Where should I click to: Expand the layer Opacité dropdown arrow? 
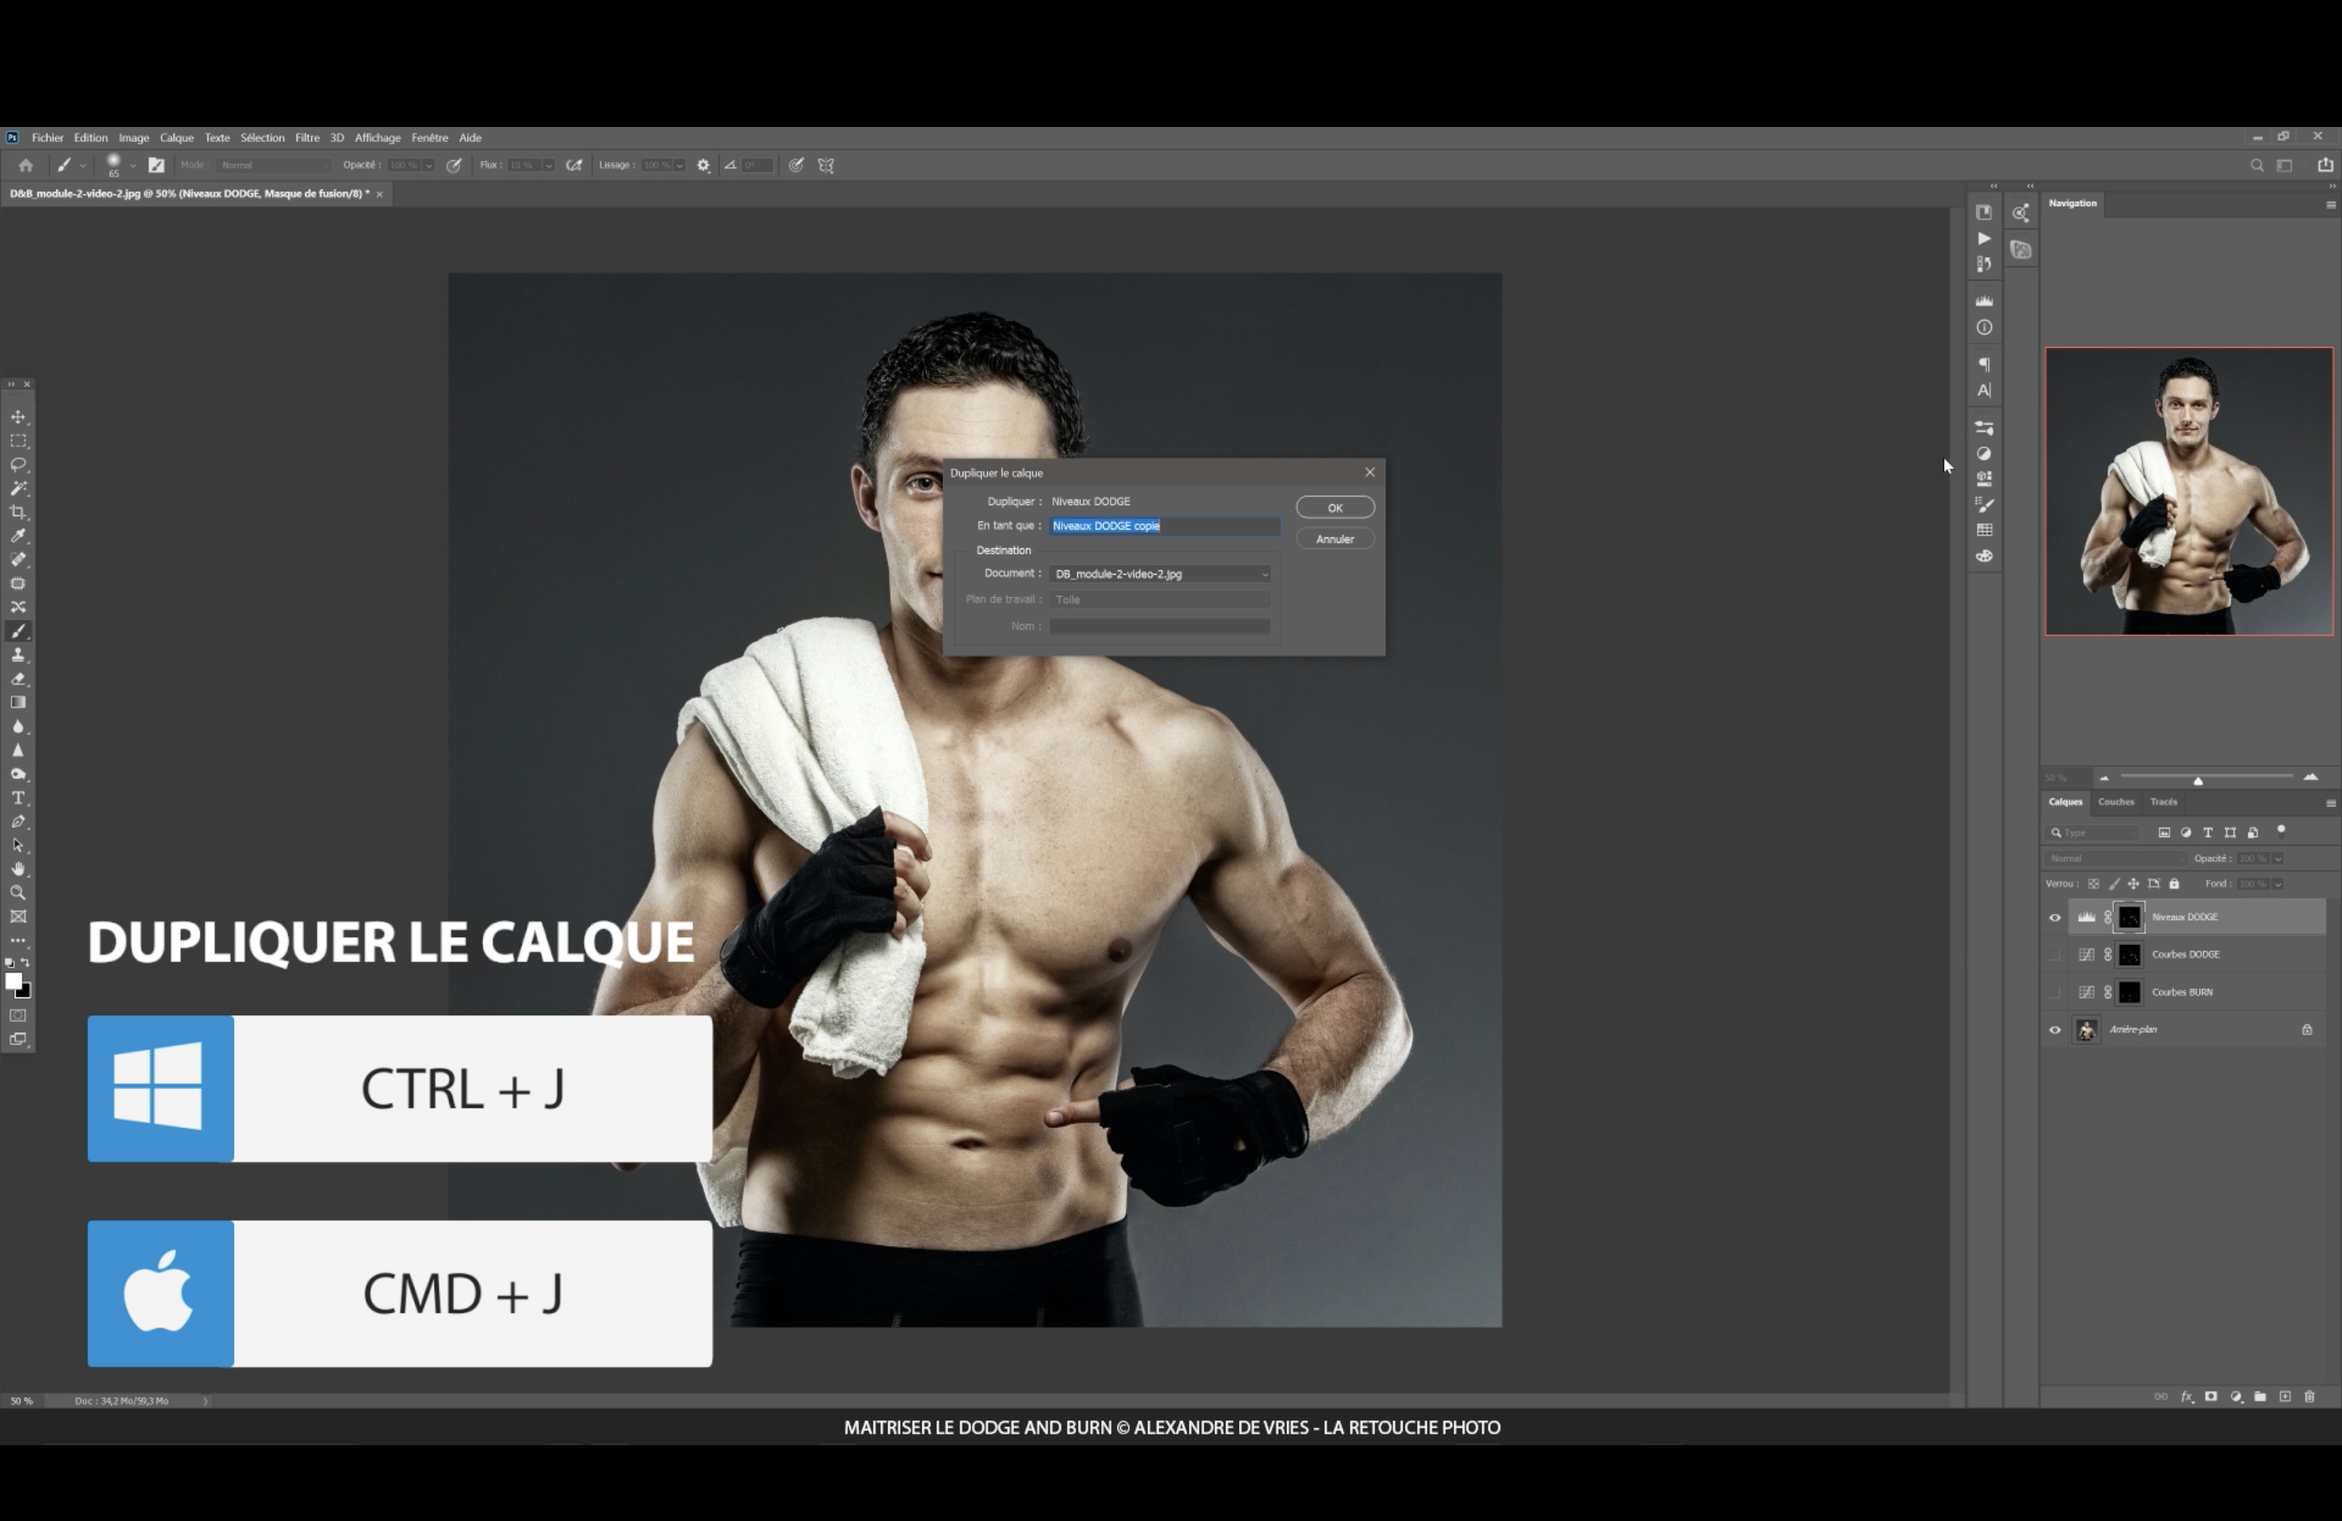2277,858
